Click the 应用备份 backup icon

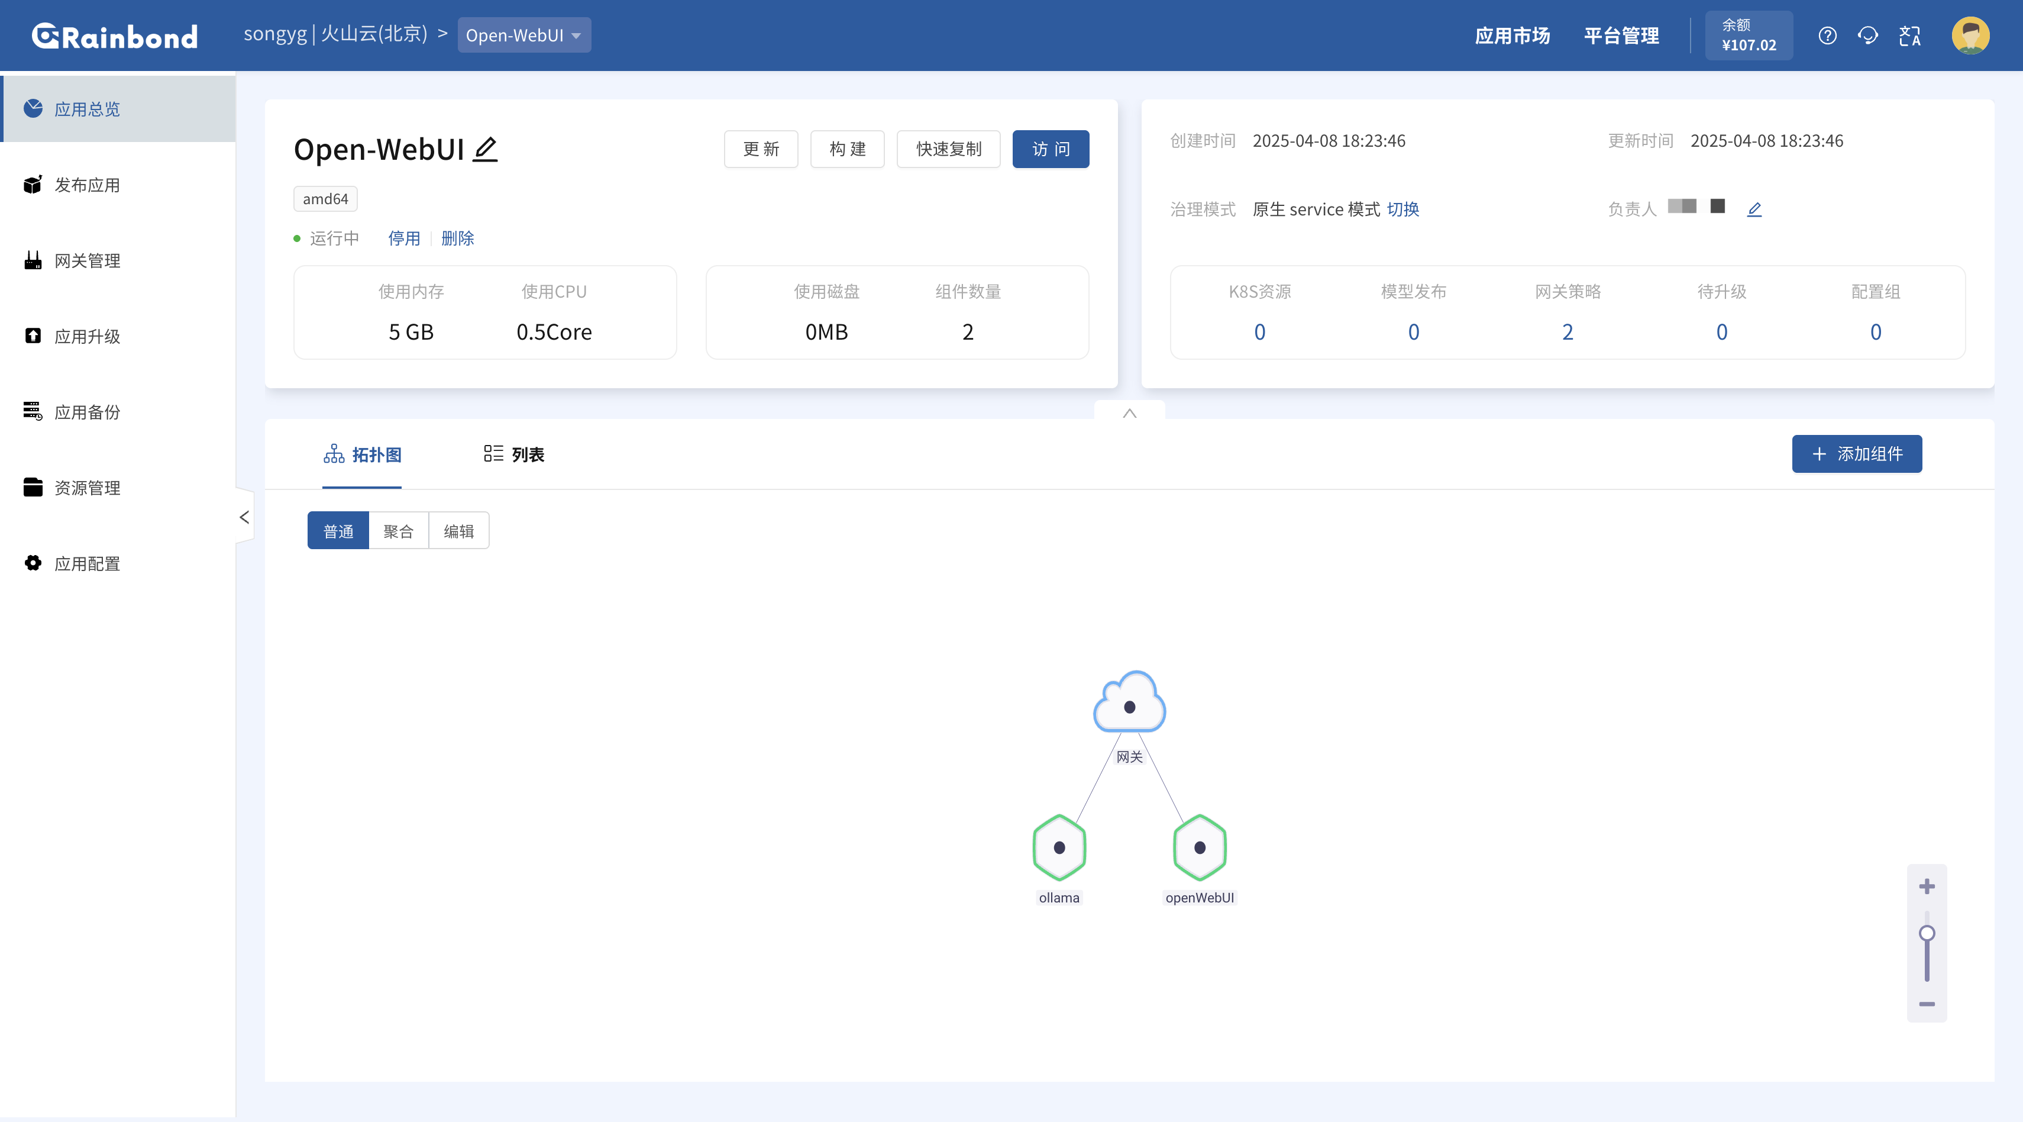point(33,412)
